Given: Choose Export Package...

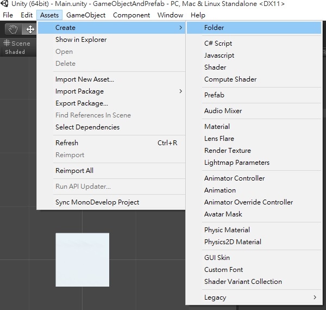Looking at the screenshot, I should point(111,103).
